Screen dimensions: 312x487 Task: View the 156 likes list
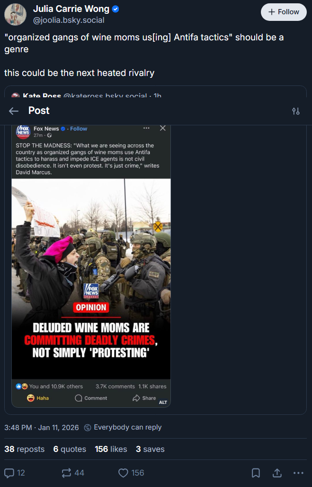pyautogui.click(x=111, y=449)
